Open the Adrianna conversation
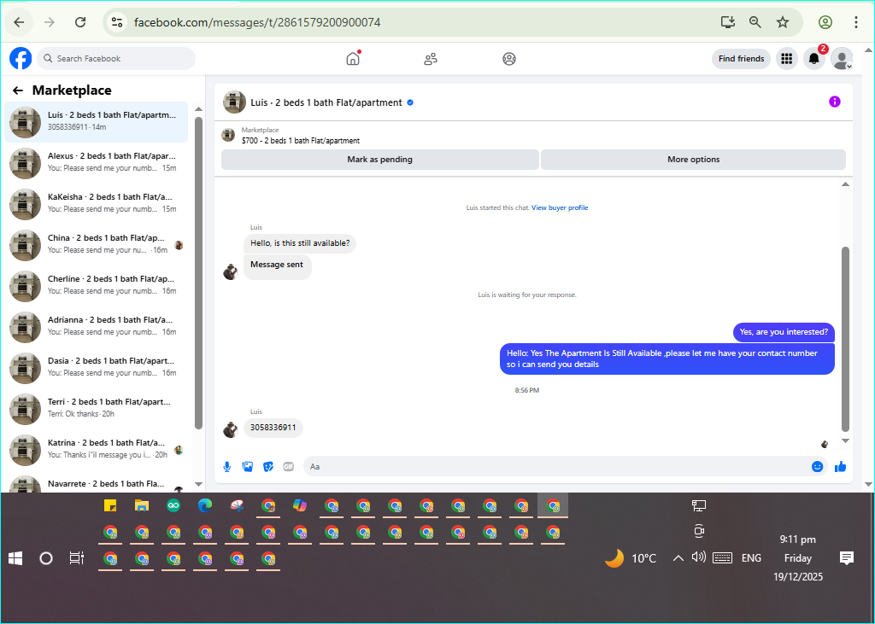Viewport: 875px width, 624px height. pyautogui.click(x=96, y=327)
